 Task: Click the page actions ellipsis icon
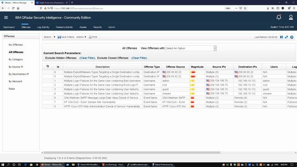pos(236,8)
